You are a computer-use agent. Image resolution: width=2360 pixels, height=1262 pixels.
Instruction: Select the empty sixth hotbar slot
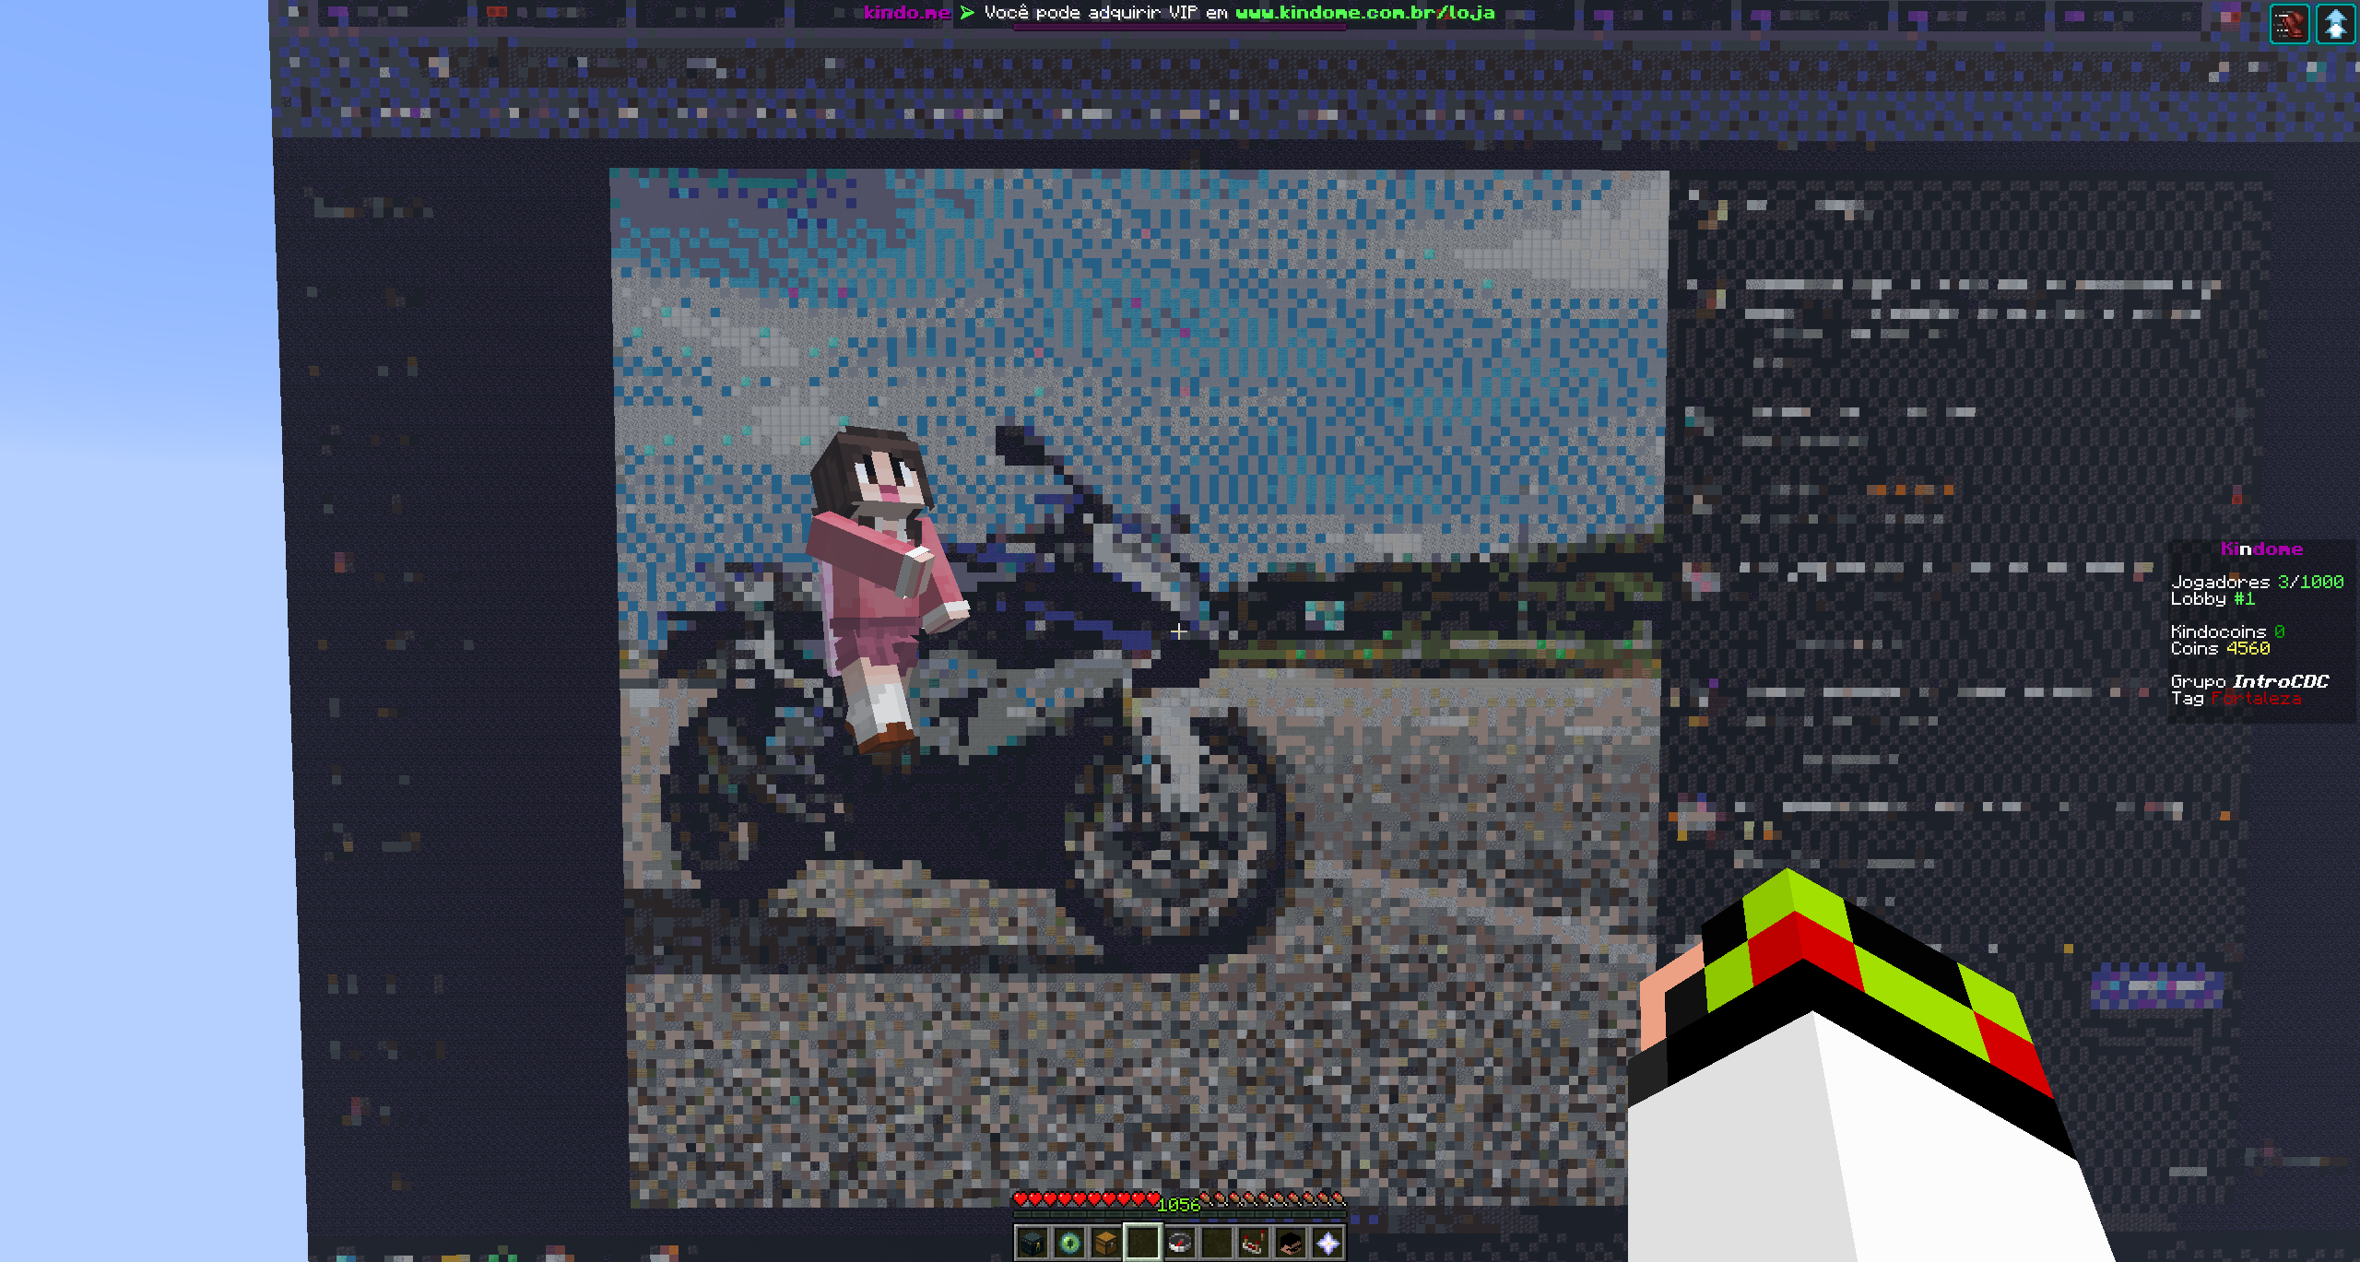click(1217, 1243)
